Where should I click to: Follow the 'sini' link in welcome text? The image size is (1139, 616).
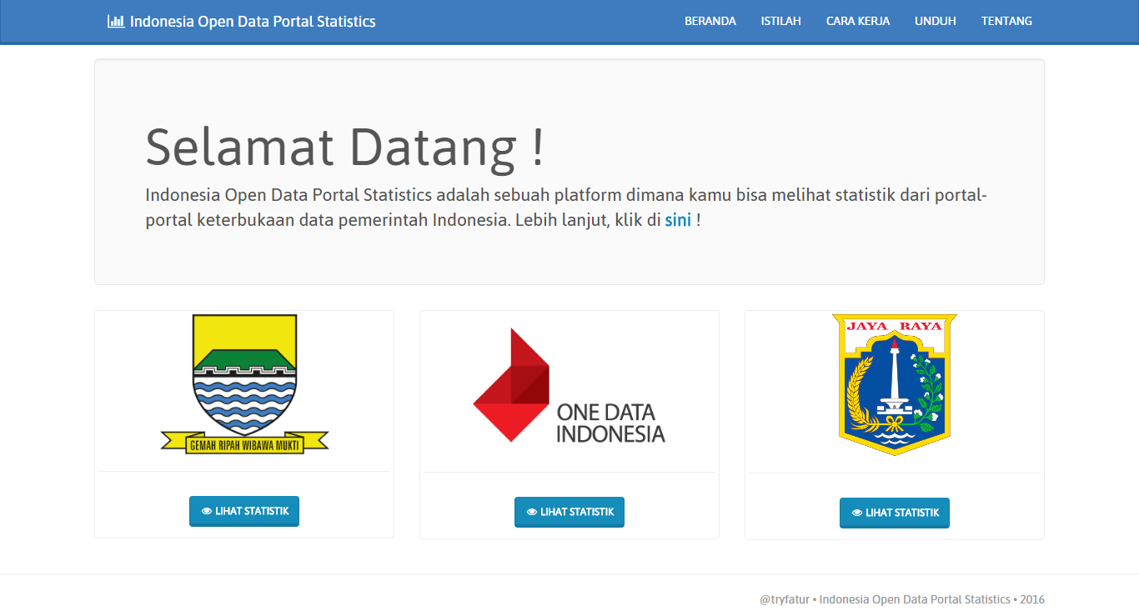(678, 221)
